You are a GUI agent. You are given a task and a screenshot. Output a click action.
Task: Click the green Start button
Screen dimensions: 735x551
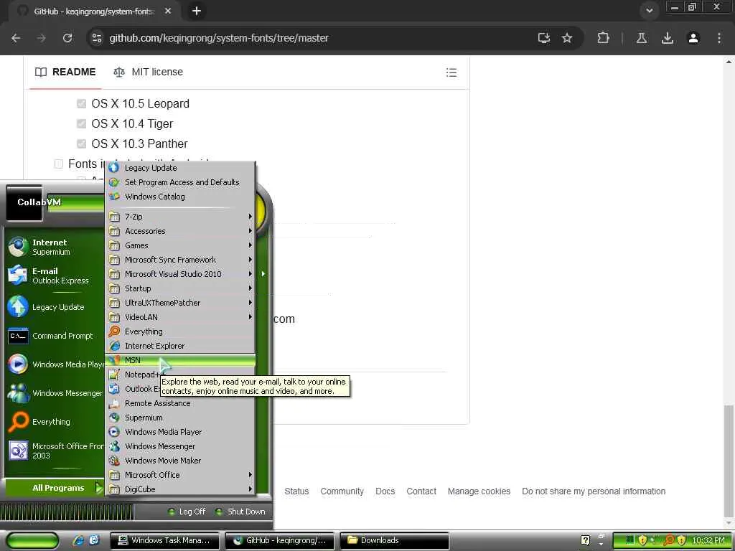[x=32, y=541]
